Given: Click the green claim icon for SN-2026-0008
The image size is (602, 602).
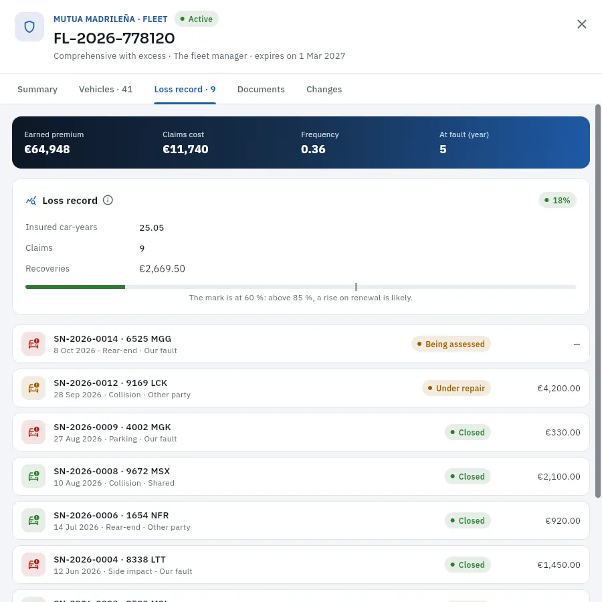Looking at the screenshot, I should 33,476.
